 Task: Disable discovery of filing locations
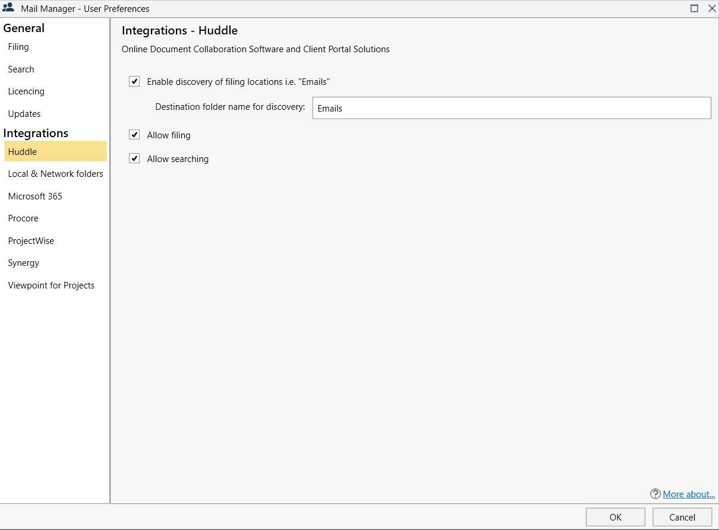(x=134, y=81)
